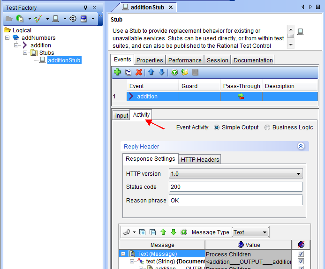Move message node up with green arrow
Image resolution: width=325 pixels, height=269 pixels.
tap(163, 232)
